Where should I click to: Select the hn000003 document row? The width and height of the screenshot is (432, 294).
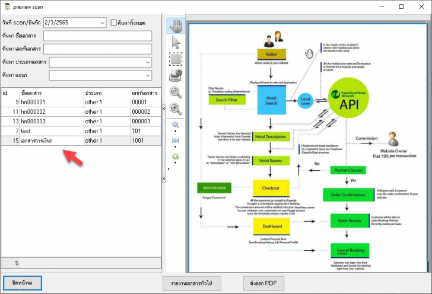pos(81,122)
